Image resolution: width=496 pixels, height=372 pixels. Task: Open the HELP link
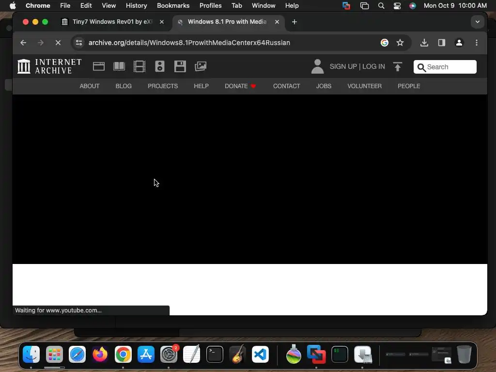point(201,86)
